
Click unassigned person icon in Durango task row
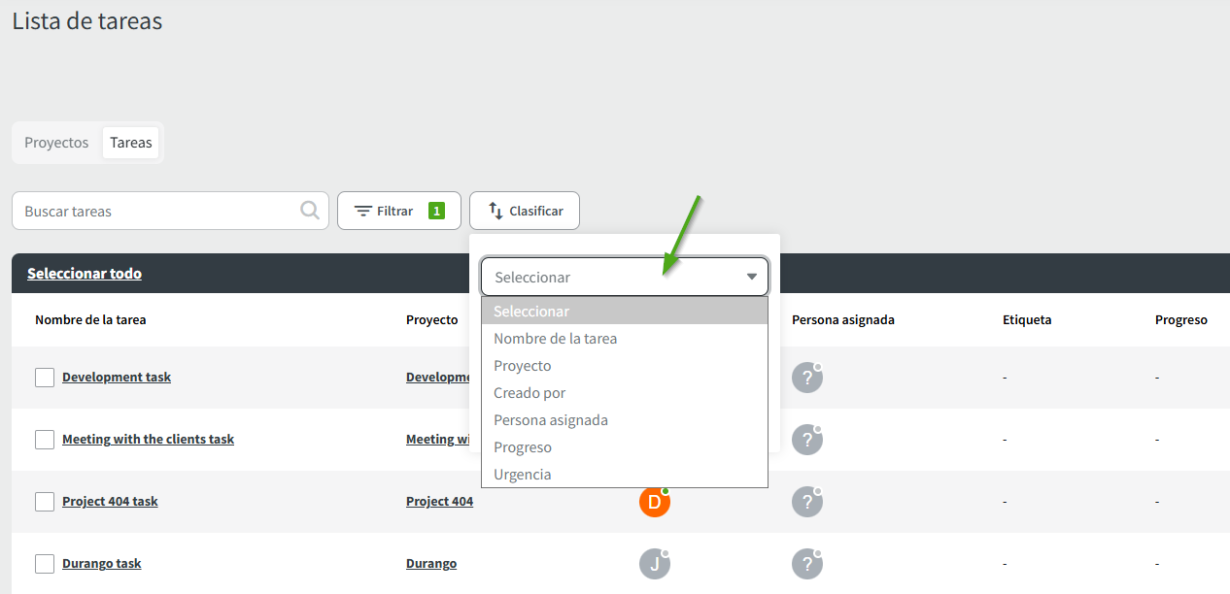click(x=806, y=564)
